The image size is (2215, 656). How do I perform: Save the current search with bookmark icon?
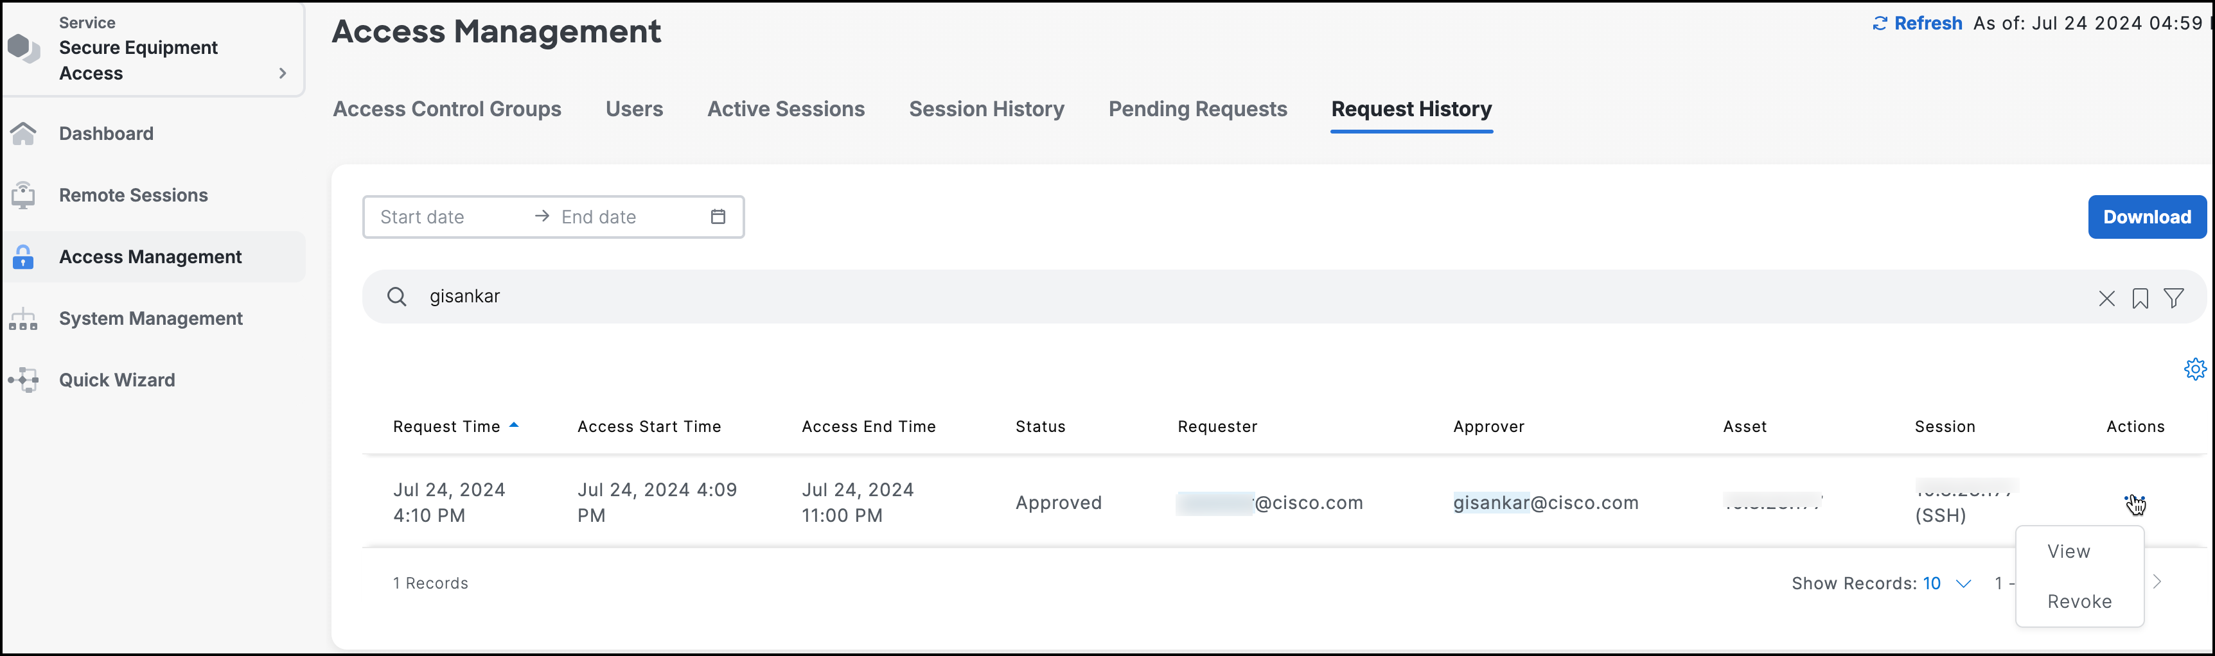tap(2140, 298)
